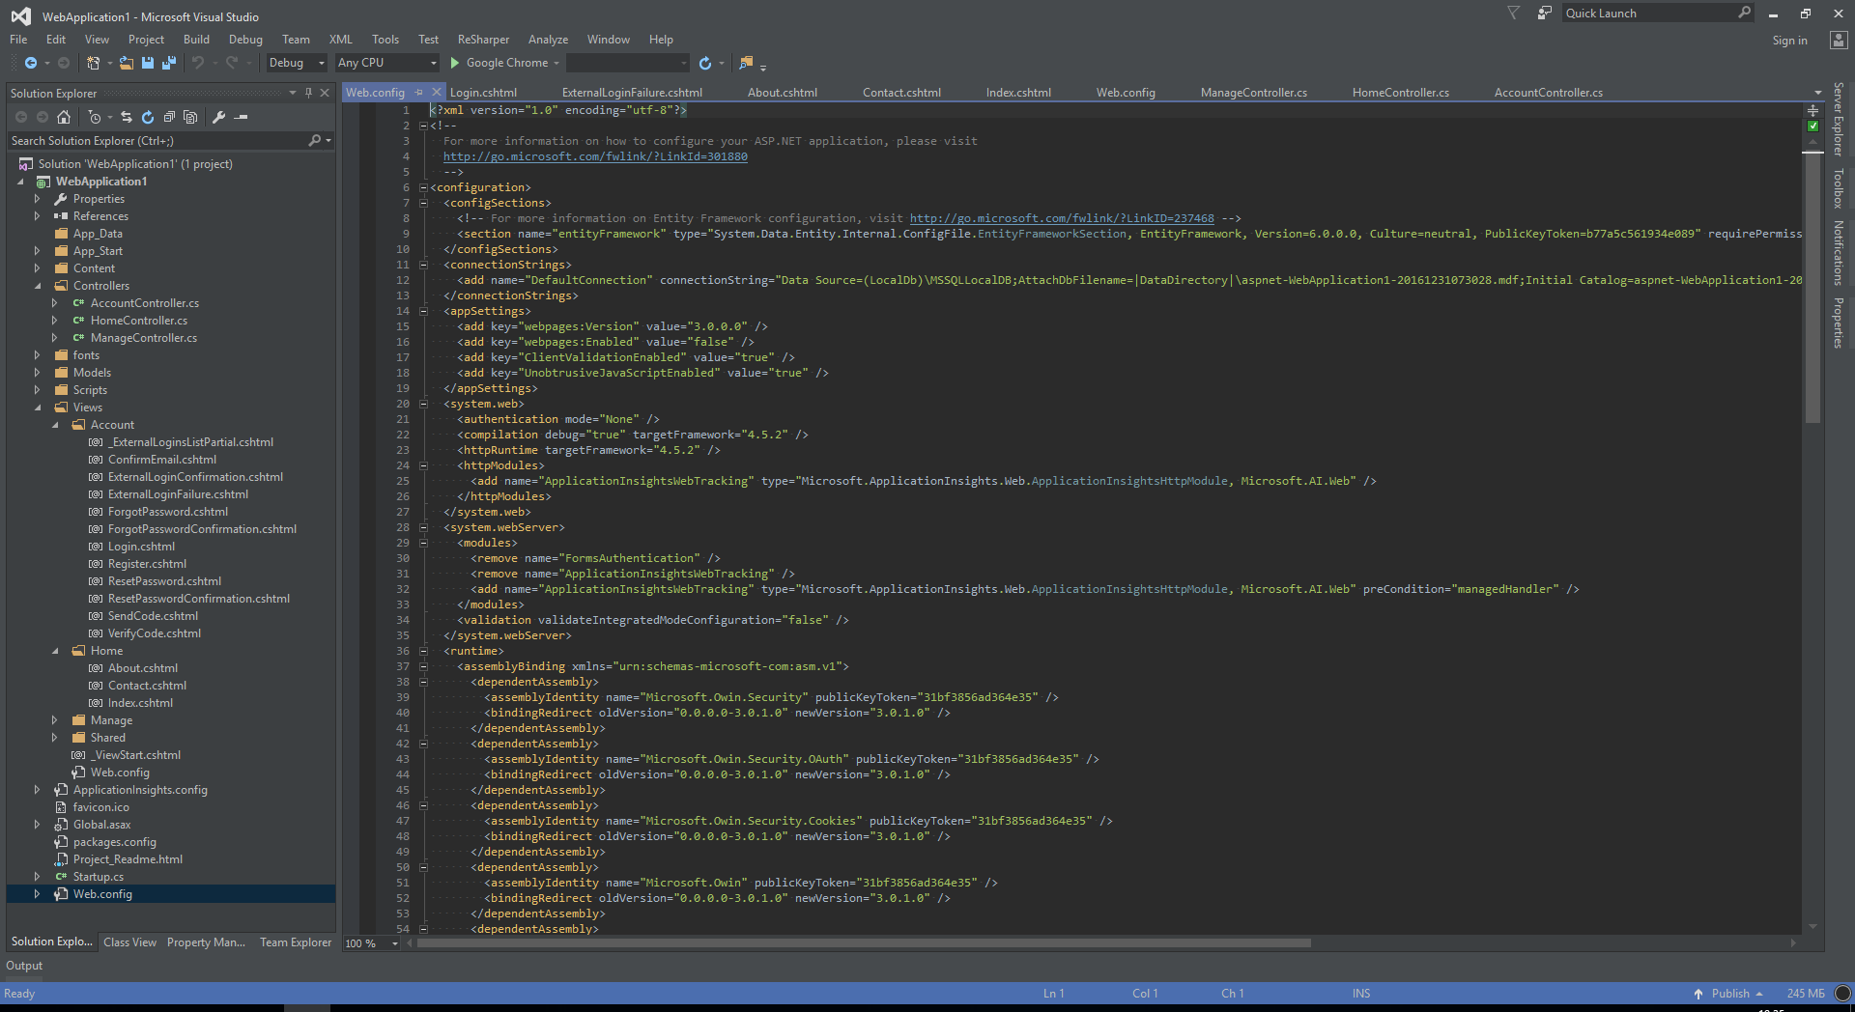Save the current file with floppy icon
This screenshot has height=1012, width=1855.
tap(148, 63)
